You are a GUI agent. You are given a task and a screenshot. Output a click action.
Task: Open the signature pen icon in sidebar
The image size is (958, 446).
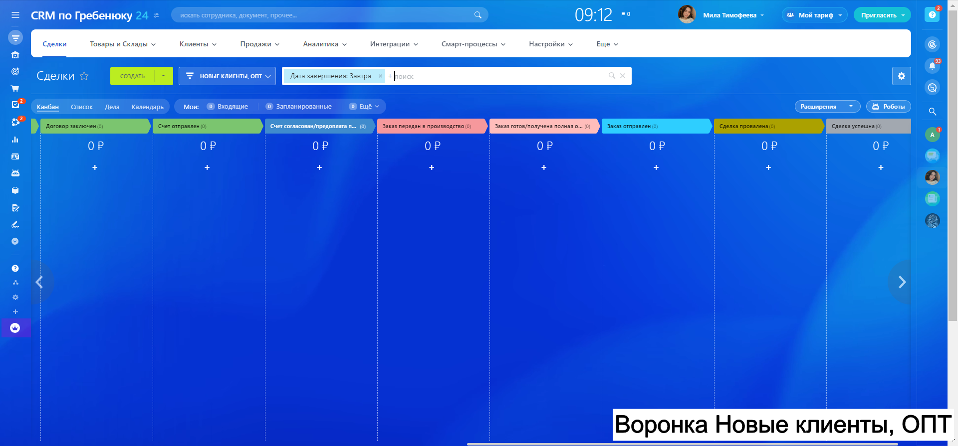tap(15, 225)
